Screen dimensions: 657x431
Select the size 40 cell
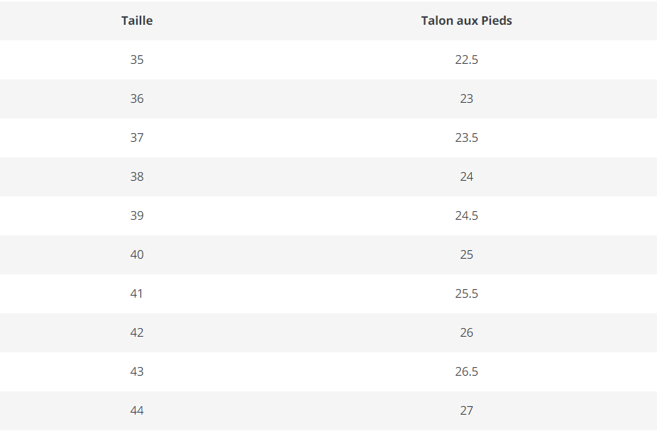coord(137,254)
